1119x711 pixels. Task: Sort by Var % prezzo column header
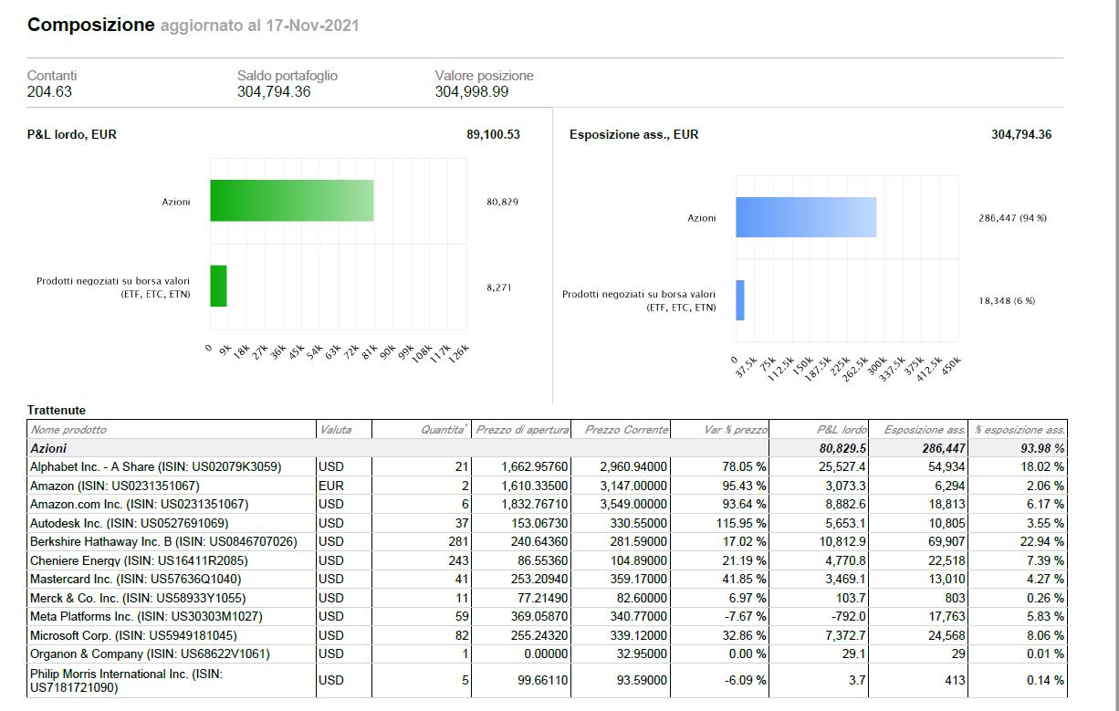click(737, 429)
